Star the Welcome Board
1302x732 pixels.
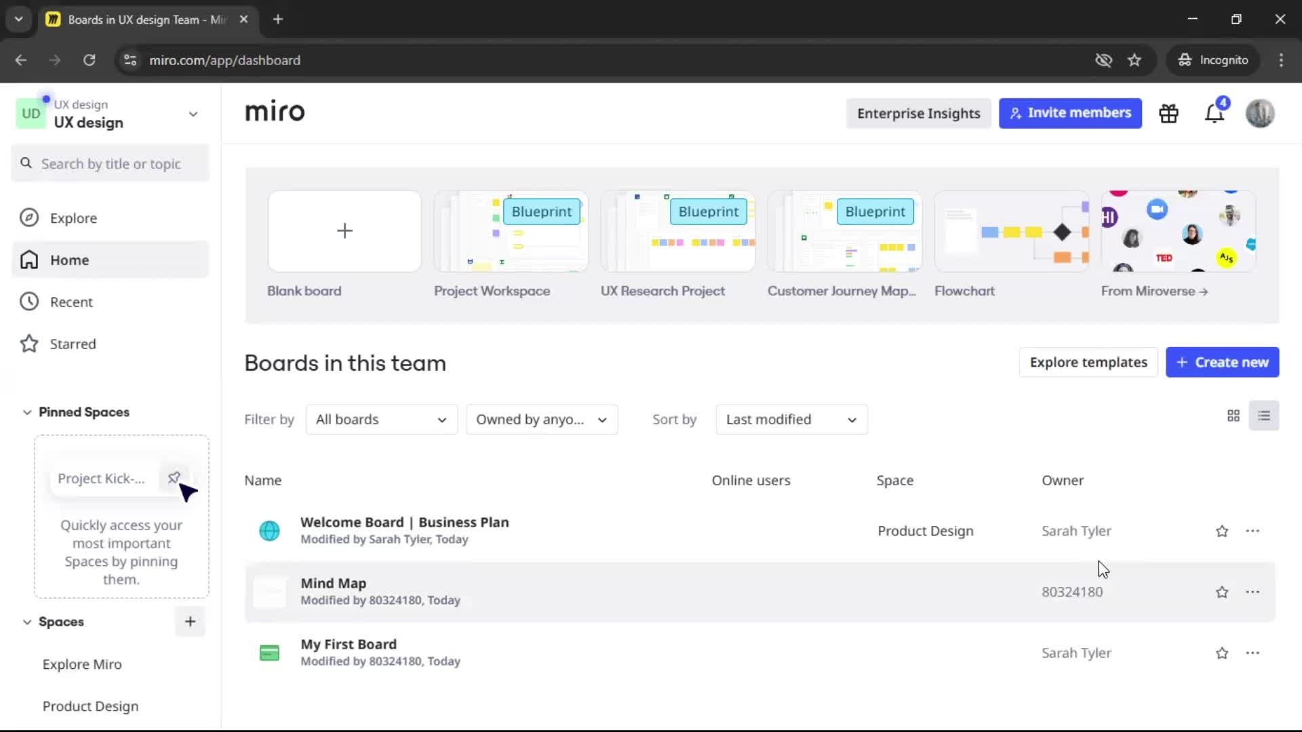click(1222, 531)
